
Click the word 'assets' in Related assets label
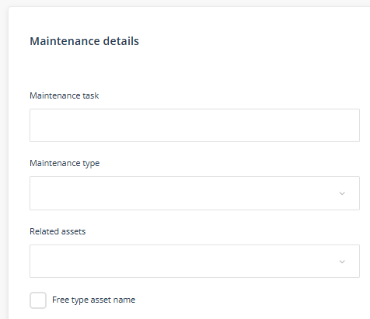(72, 231)
